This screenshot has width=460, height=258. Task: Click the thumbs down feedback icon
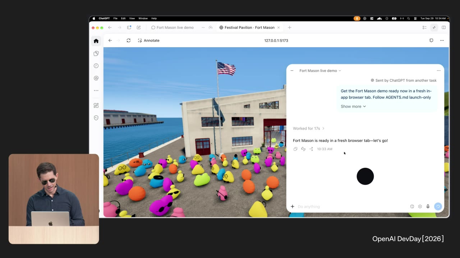(303, 149)
